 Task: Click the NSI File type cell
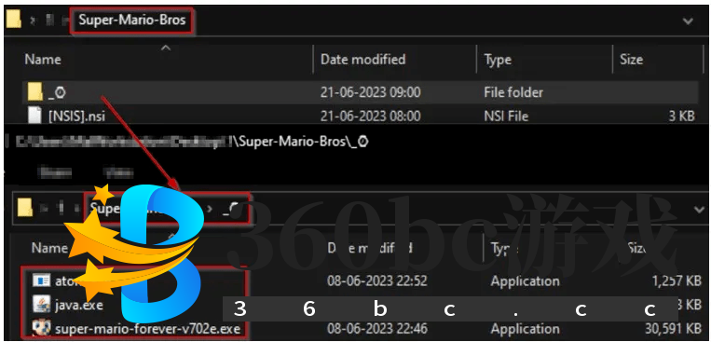click(x=506, y=116)
